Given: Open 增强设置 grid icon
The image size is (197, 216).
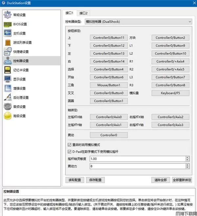Looking at the screenshot, I should 8,88.
